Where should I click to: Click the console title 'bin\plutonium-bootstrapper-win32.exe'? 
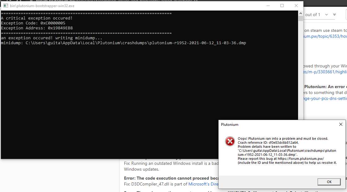[x=42, y=6]
